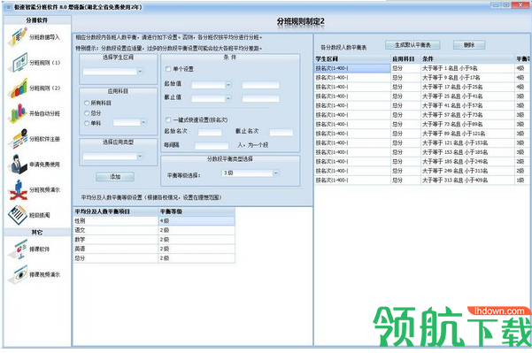Open 排课视频演示 eye icon
532x353 pixels.
coord(18,274)
